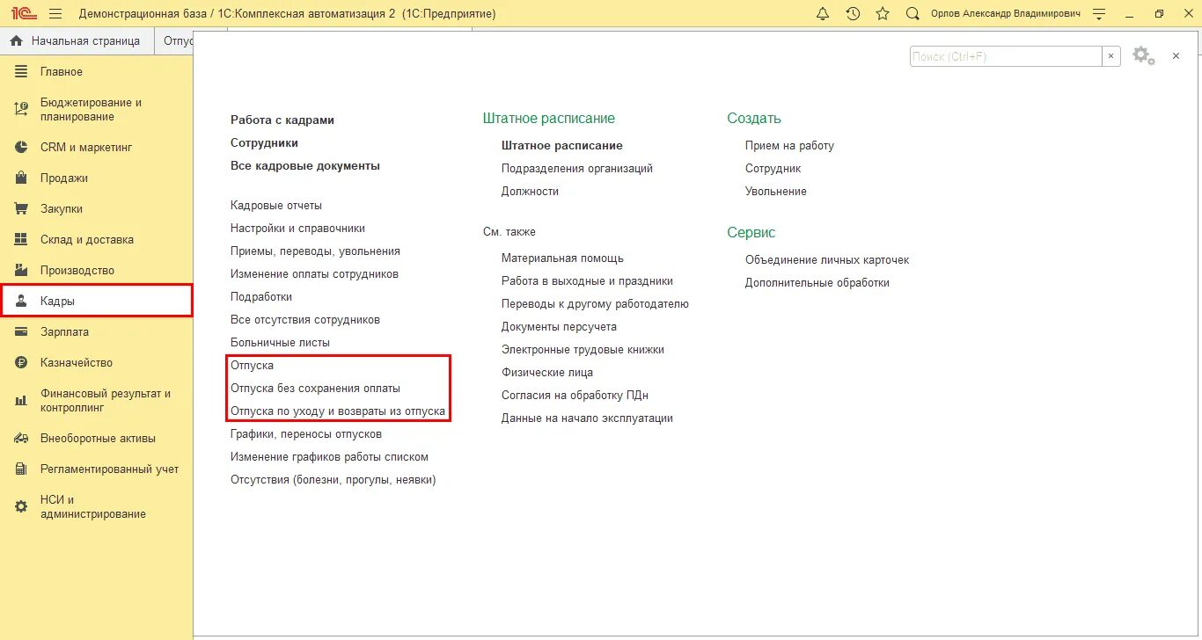The height and width of the screenshot is (640, 1202).
Task: Click НСИ и администрирование gear icon
Action: [x=22, y=506]
